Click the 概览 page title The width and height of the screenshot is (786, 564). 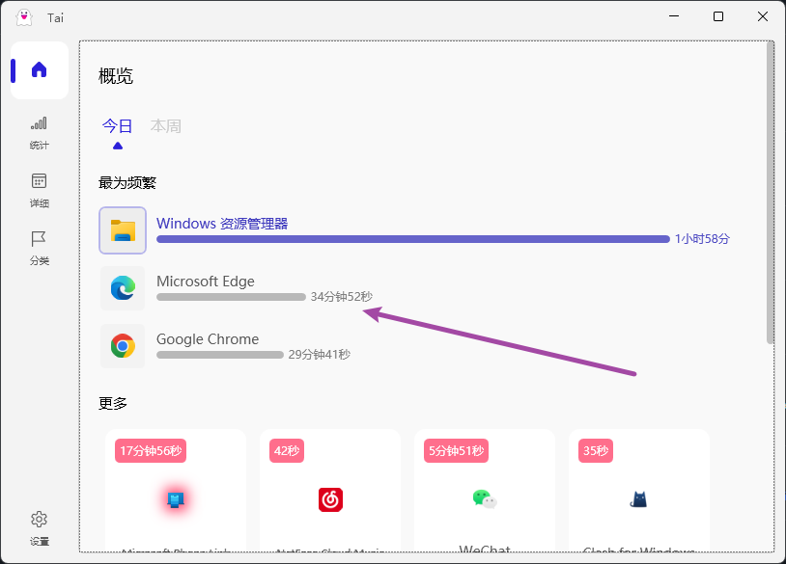[x=116, y=76]
